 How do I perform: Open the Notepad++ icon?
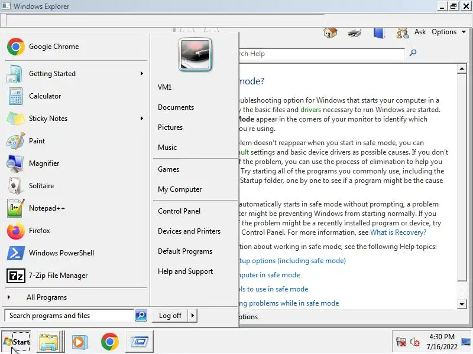coord(15,208)
